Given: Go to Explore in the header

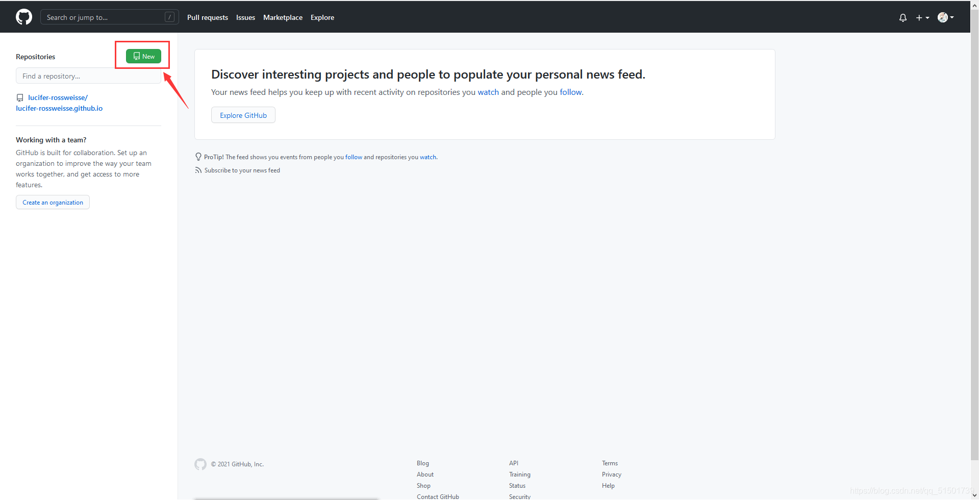Looking at the screenshot, I should (x=322, y=17).
